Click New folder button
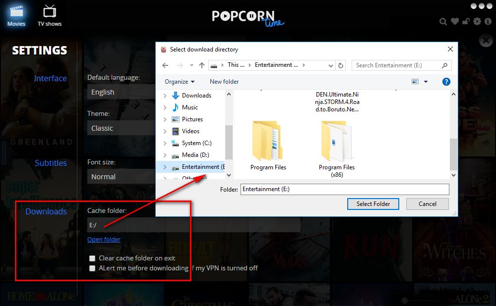The width and height of the screenshot is (496, 306). 224,82
